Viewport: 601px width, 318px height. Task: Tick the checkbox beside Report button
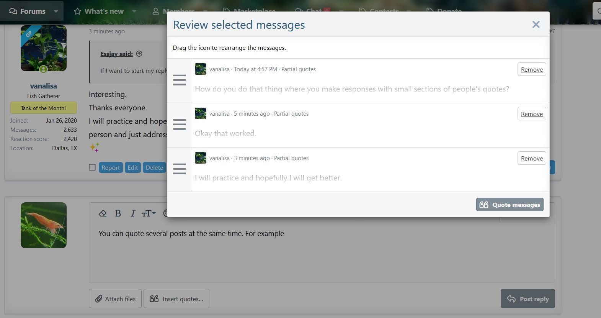click(92, 167)
